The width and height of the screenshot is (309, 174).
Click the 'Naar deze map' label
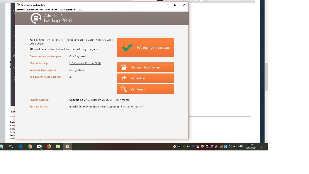[39, 63]
